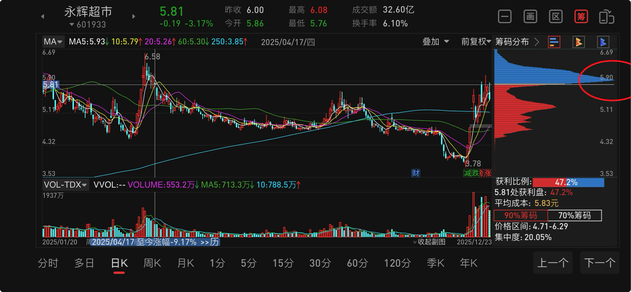Click the 集中度: 20.05% text
Viewport: 631px width, 292px height.
(523, 237)
